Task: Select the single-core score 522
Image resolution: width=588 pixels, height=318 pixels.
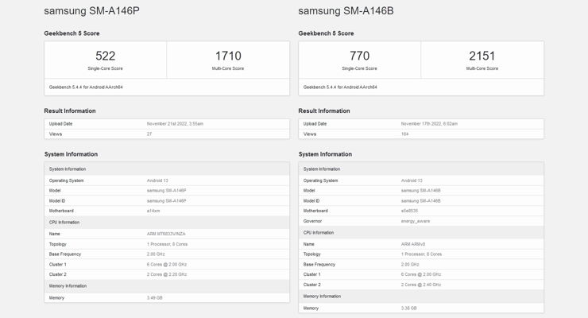Action: 105,56
